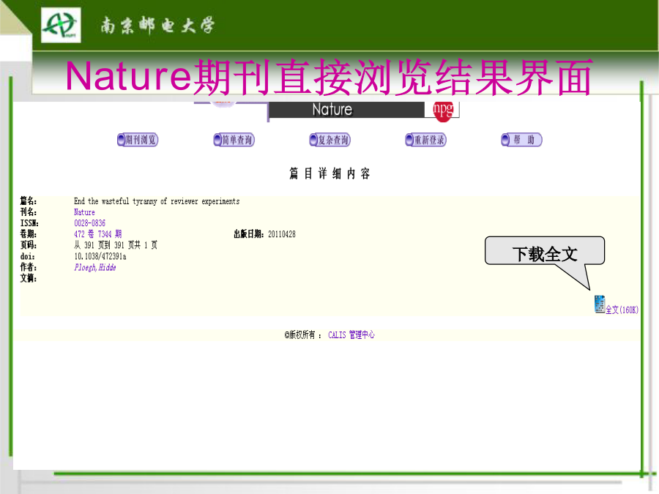Image resolution: width=659 pixels, height=494 pixels.
Task: Visit the CALIS 管理中心 link
Action: (351, 334)
